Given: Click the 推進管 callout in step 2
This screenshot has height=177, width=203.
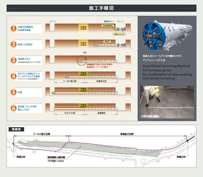Looking at the screenshot, I should 107,42.
